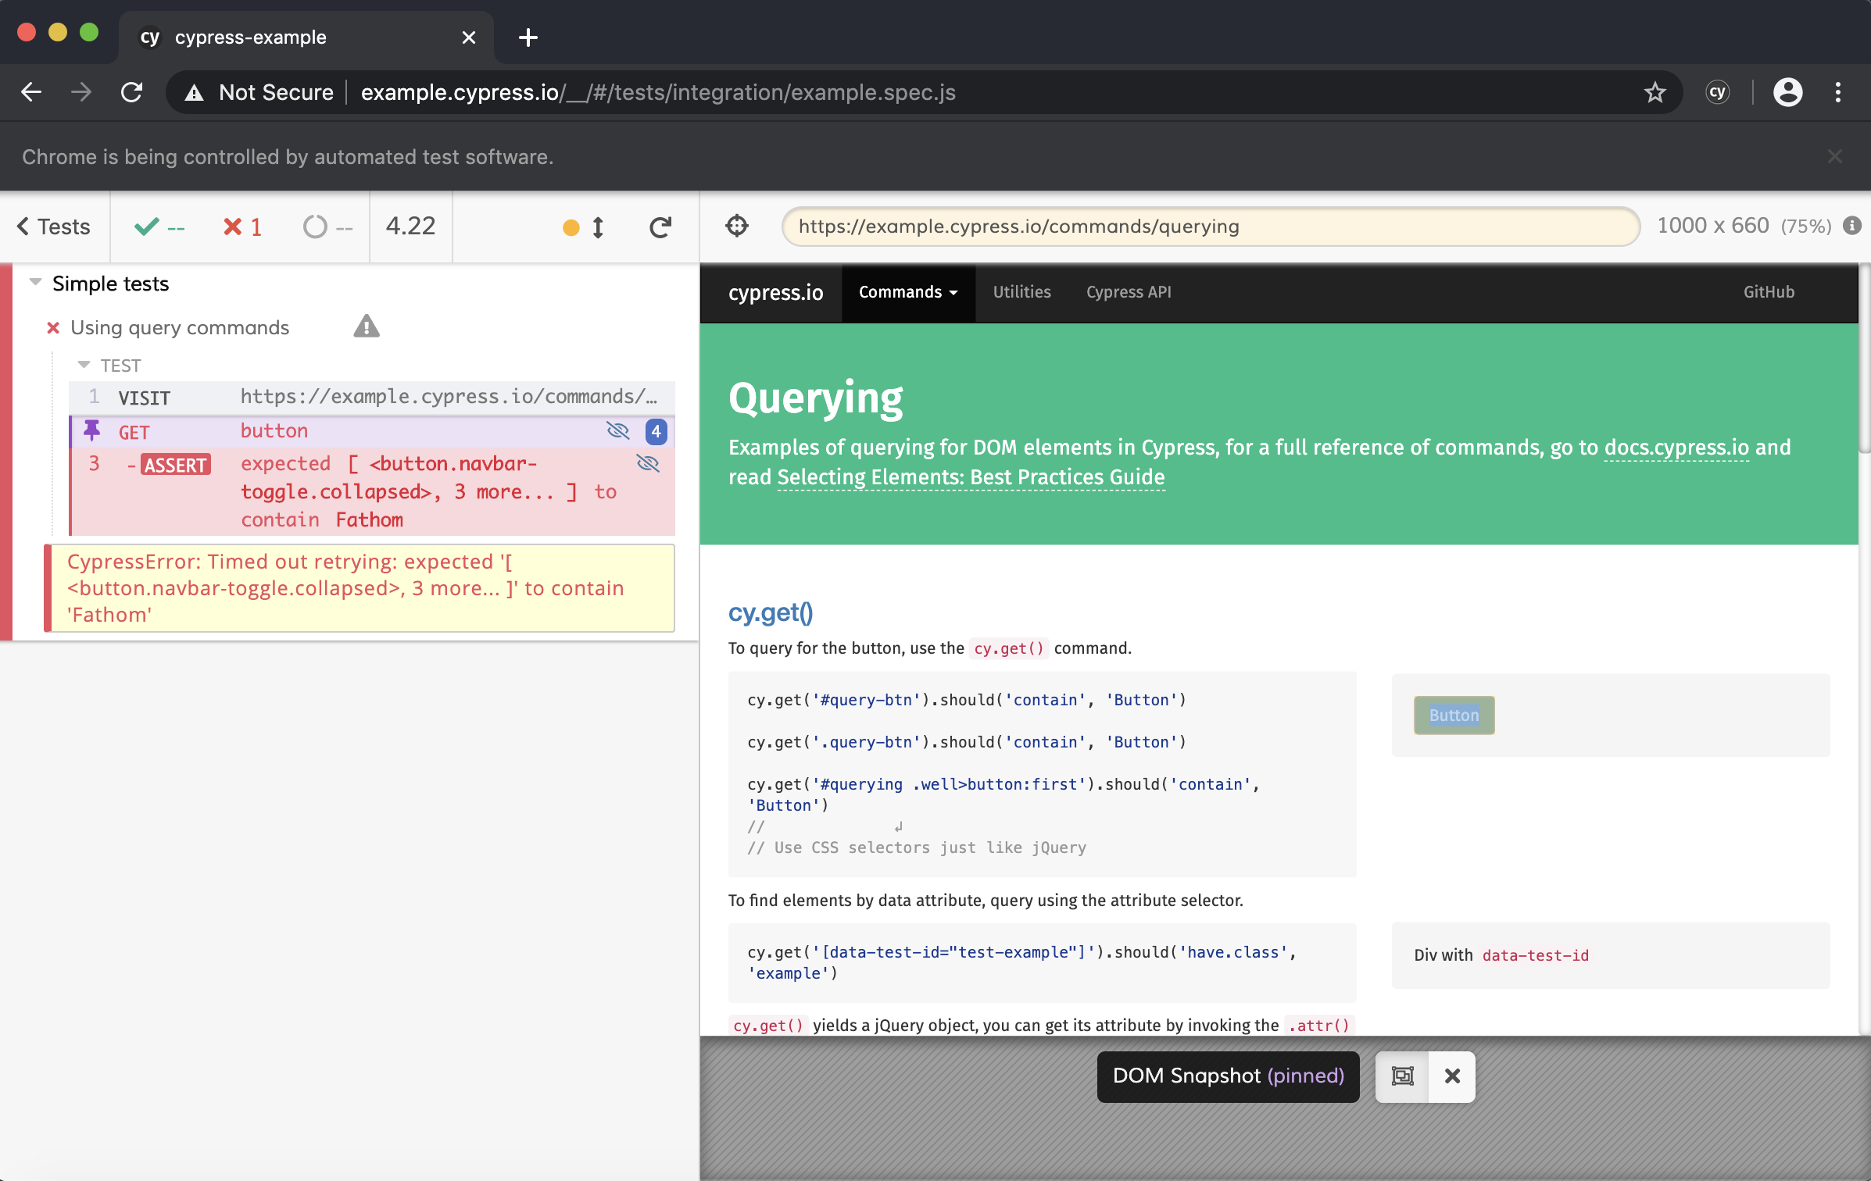This screenshot has width=1871, height=1181.
Task: Select the Utilities tab in navigation bar
Action: 1021,291
